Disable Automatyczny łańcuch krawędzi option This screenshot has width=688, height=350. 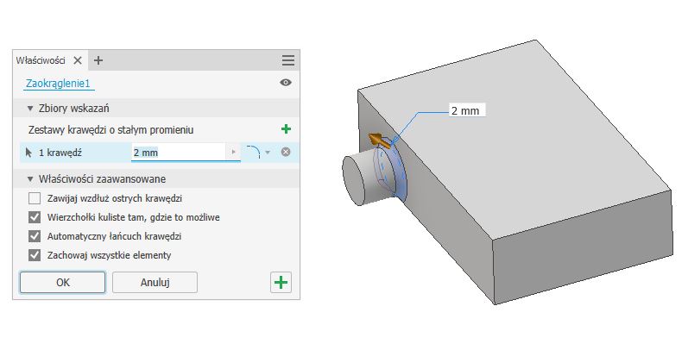pos(35,236)
